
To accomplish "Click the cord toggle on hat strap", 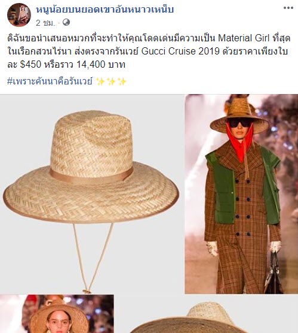I will [87, 291].
